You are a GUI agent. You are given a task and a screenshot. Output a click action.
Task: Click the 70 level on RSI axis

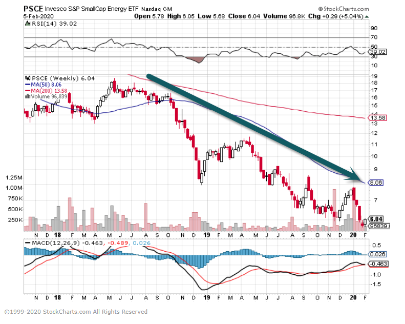point(374,37)
